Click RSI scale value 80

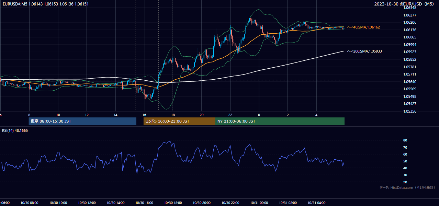405,140
